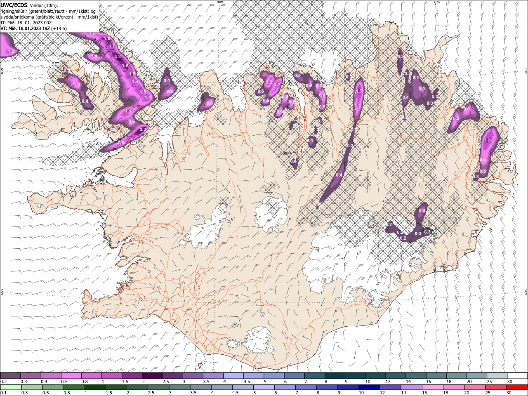Click the 1.5 precipitation value in the northwest band
This screenshot has width=528, height=396.
click(143, 92)
